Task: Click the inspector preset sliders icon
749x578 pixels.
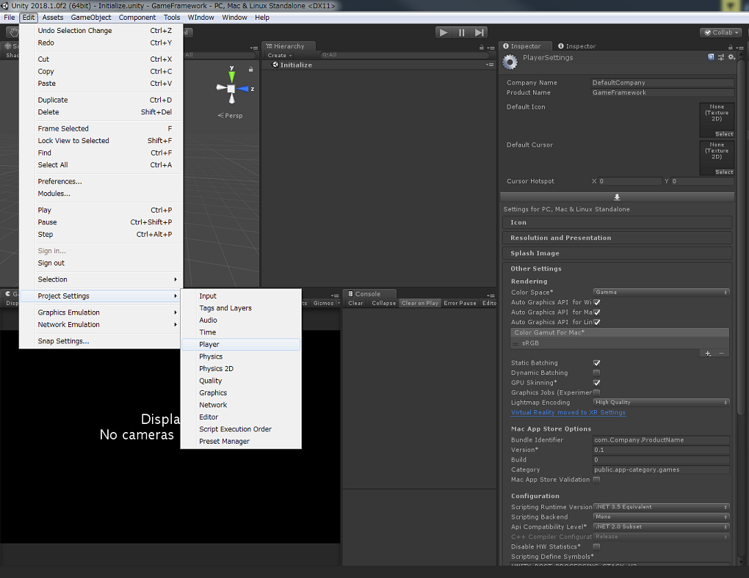Action: [721, 57]
